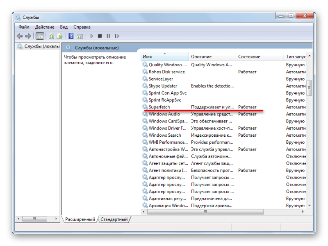Minimize the Службы window
The width and height of the screenshot is (328, 246).
tap(281, 16)
